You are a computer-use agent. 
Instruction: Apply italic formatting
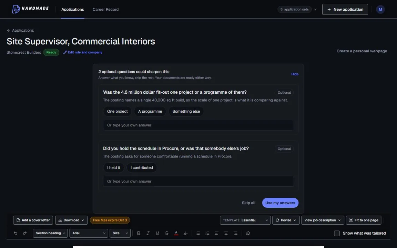[x=148, y=233]
